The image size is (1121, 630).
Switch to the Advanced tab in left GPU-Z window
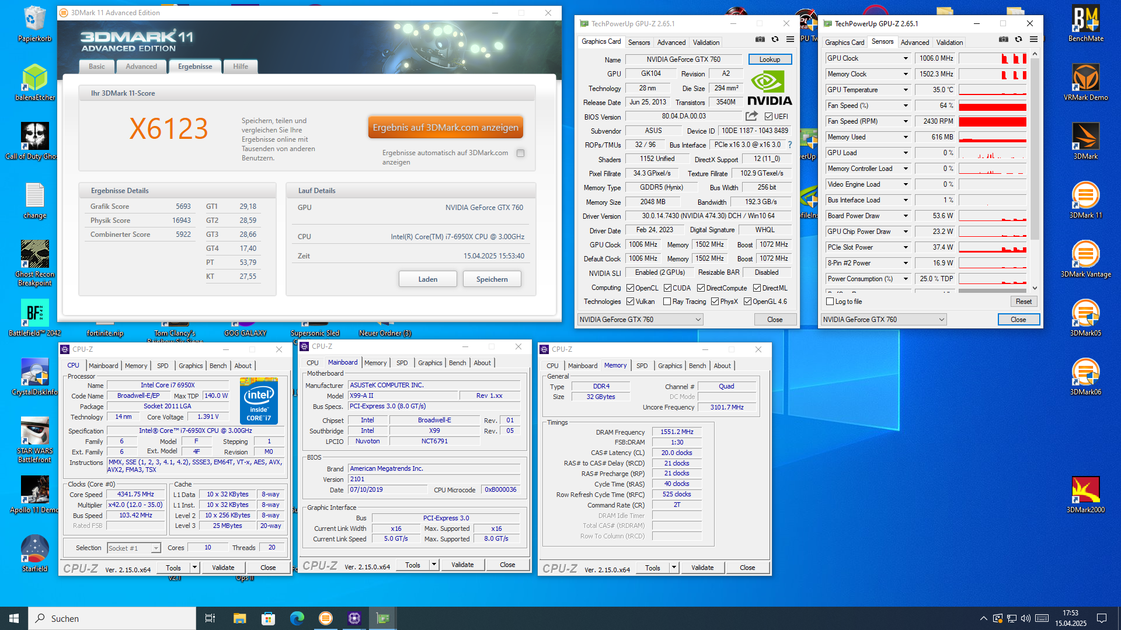[x=671, y=43]
